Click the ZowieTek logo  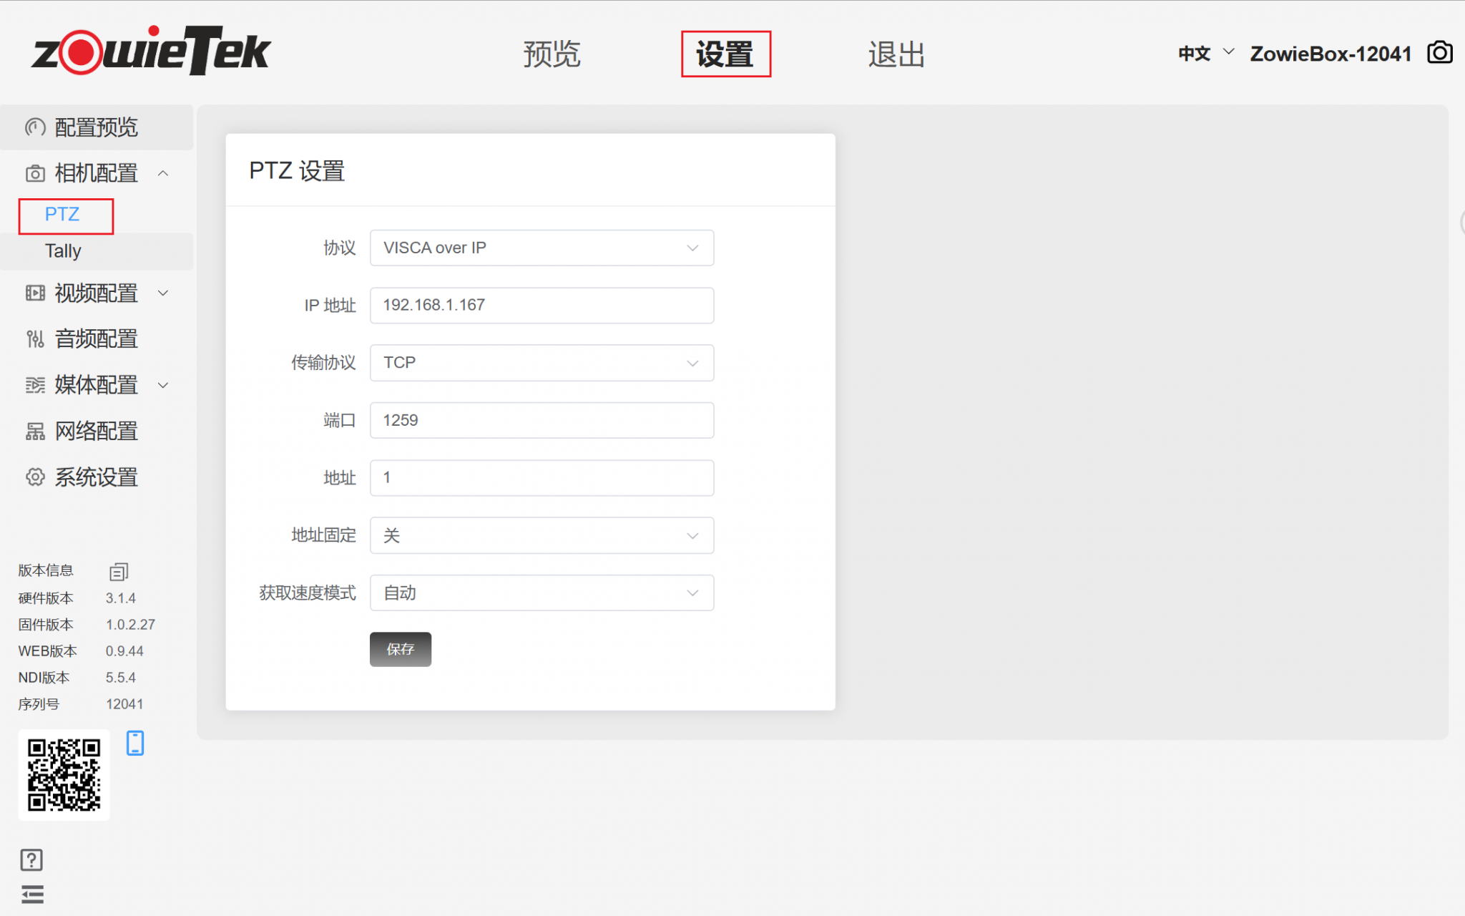point(151,50)
